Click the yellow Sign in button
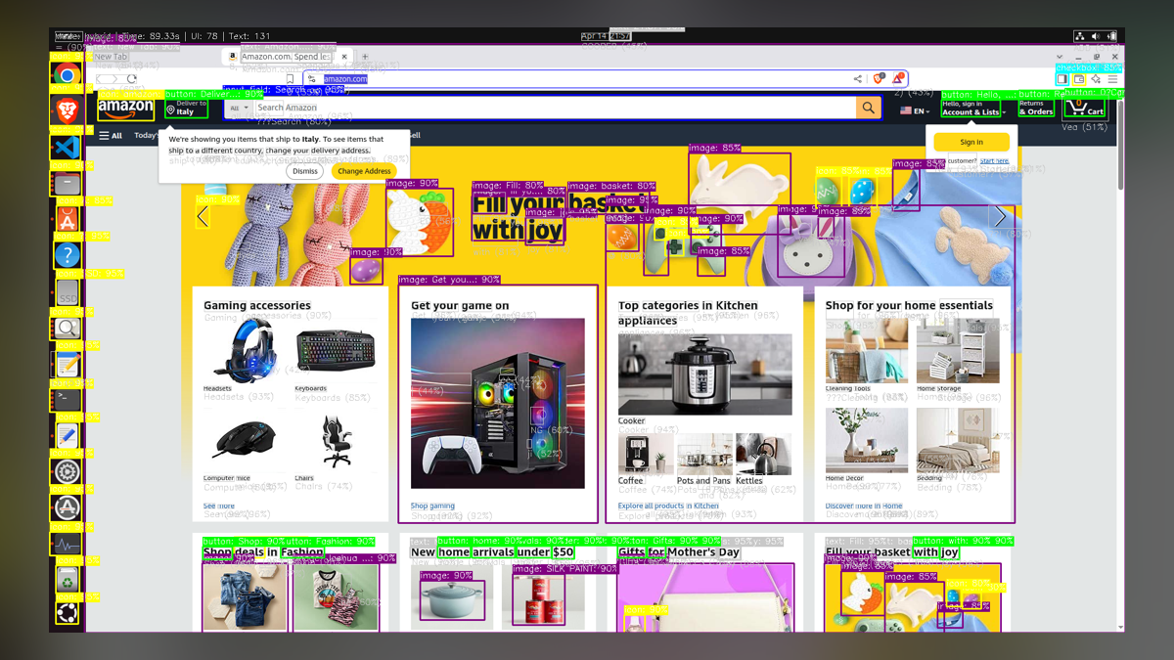1174x660 pixels. point(971,142)
